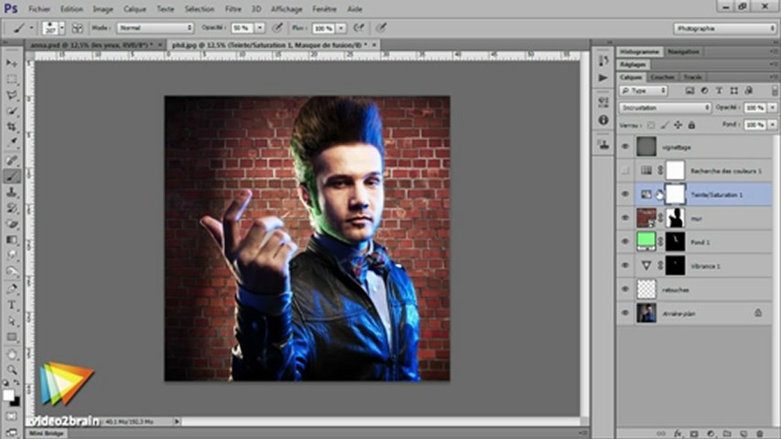Select the Healing Brush tool
The image size is (781, 439).
click(x=12, y=160)
